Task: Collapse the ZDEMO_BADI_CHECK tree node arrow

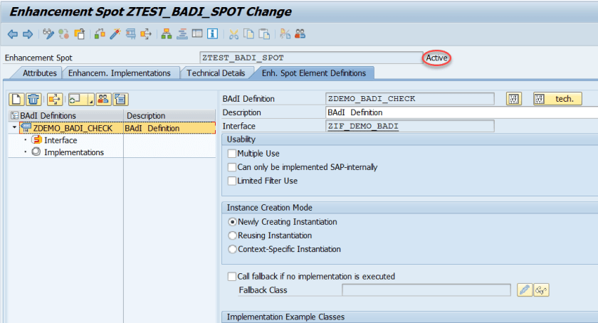Action: tap(14, 127)
